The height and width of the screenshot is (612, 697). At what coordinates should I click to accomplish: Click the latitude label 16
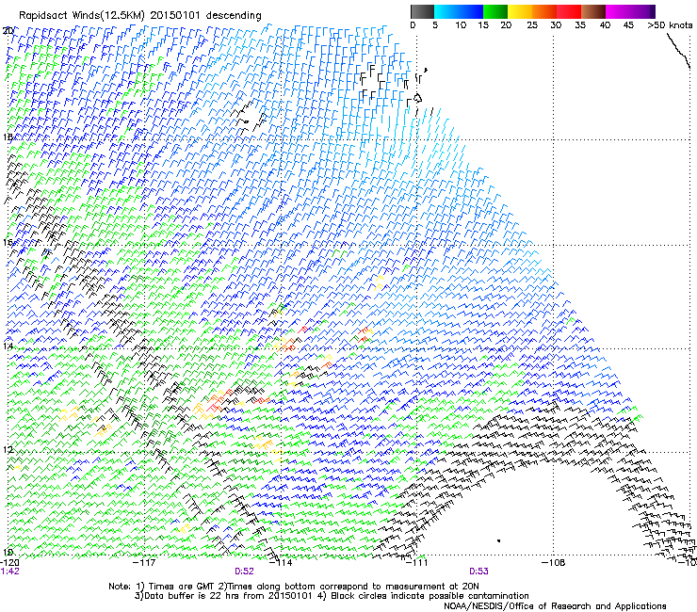click(8, 242)
